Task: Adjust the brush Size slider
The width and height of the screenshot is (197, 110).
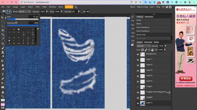Action: coord(23,19)
